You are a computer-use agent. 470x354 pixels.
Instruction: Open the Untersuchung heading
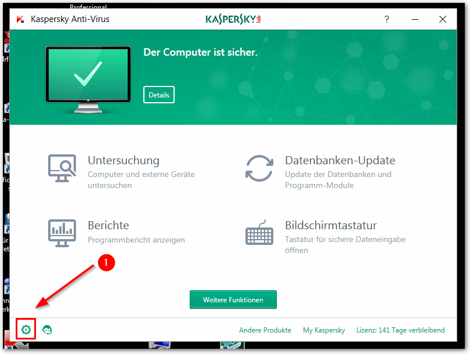tap(124, 161)
